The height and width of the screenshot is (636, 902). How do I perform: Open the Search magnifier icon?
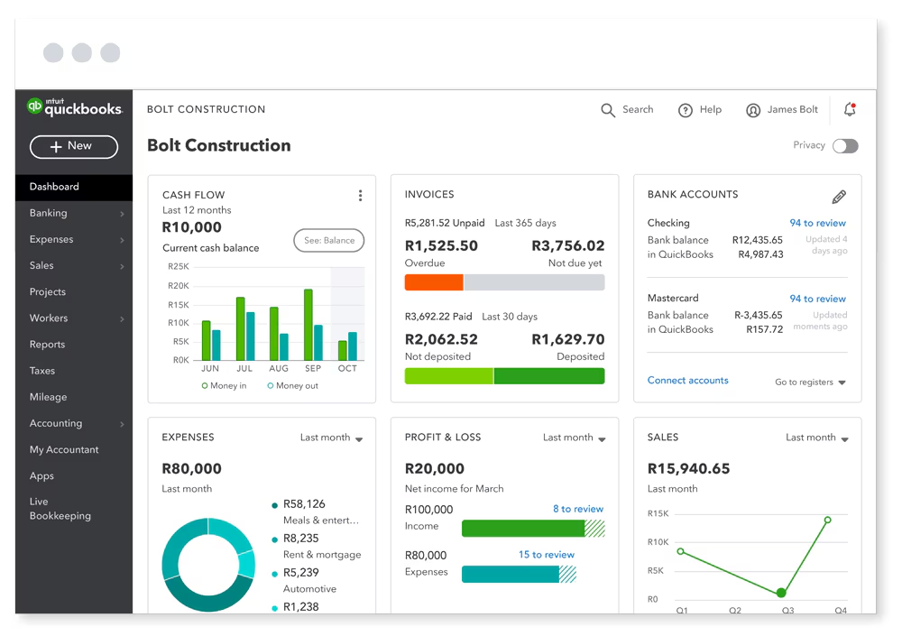pos(607,110)
